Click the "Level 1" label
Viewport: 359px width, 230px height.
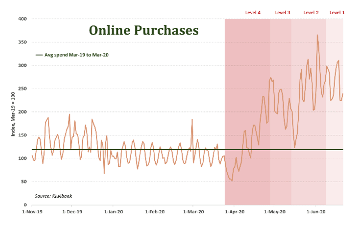[337, 12]
